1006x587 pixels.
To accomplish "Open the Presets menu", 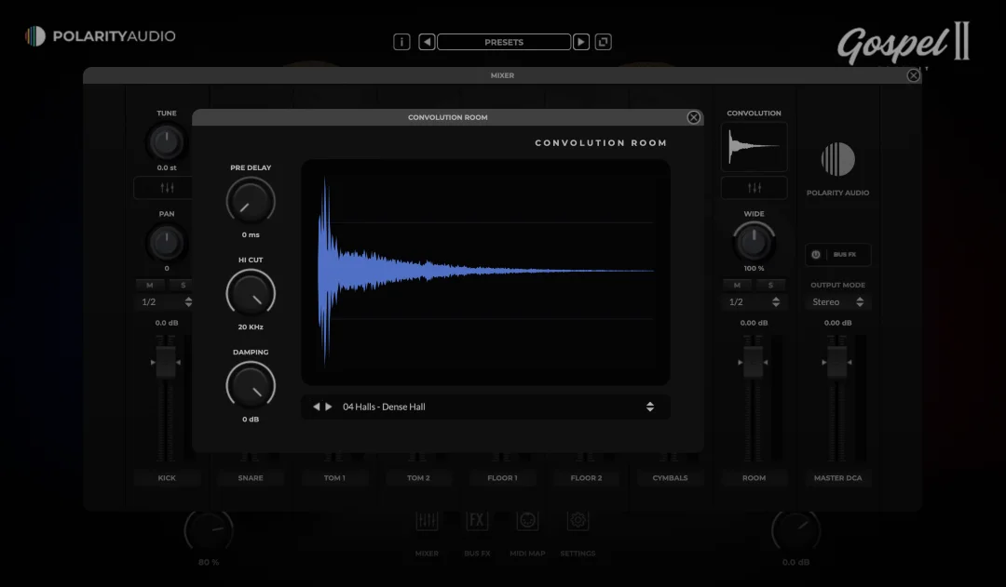I will pyautogui.click(x=504, y=42).
